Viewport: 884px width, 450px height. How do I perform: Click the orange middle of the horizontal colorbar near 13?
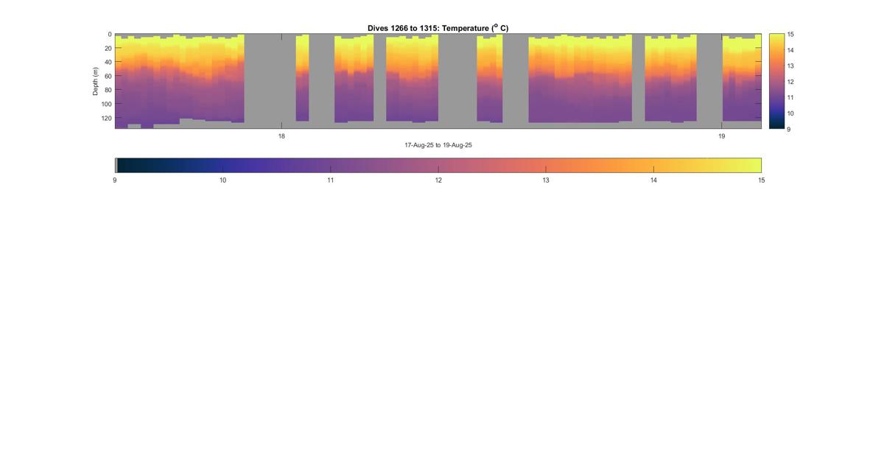pyautogui.click(x=546, y=165)
